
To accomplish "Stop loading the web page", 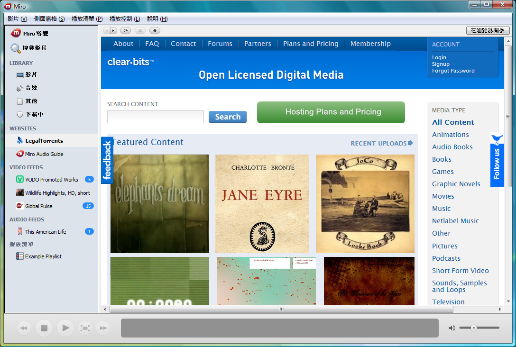I will click(x=140, y=31).
